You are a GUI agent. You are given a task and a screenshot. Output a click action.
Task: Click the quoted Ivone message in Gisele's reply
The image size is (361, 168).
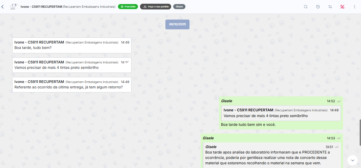pyautogui.click(x=281, y=113)
